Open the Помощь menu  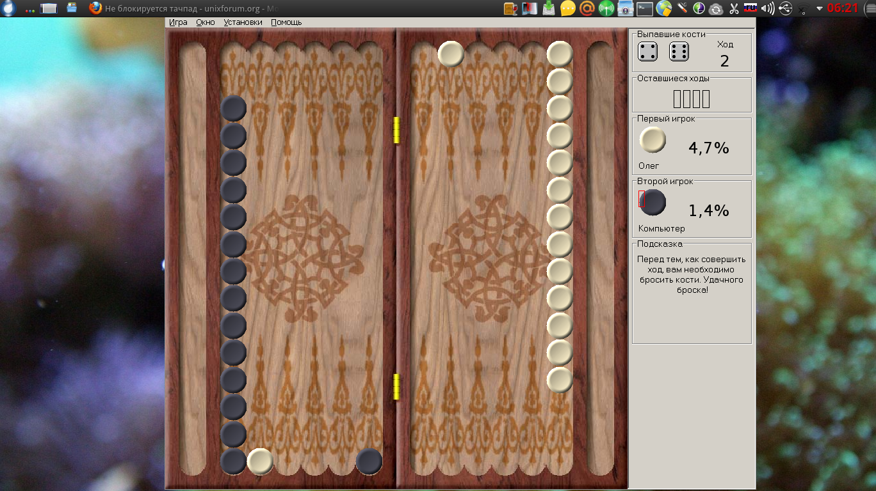pos(286,22)
